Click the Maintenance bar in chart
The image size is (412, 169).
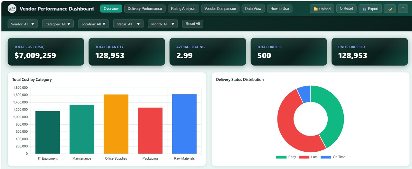82,129
